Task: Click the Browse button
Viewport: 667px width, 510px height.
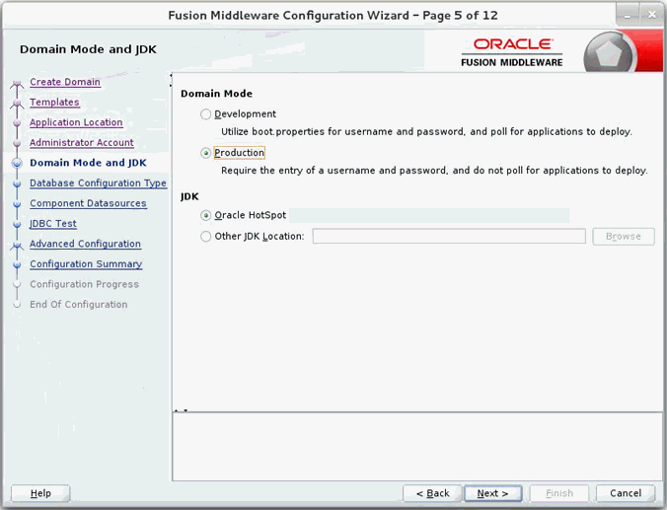Action: pyautogui.click(x=624, y=236)
